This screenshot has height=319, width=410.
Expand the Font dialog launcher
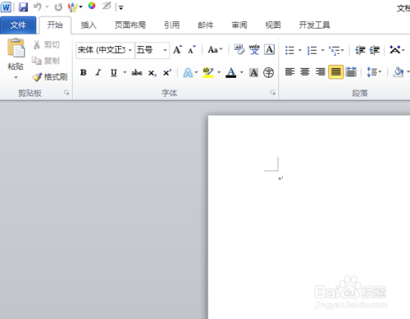[x=272, y=93]
